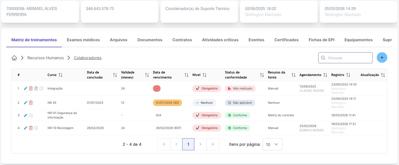Open details list icon for NR-10 Reciclagem
This screenshot has height=165, width=399.
36,128
